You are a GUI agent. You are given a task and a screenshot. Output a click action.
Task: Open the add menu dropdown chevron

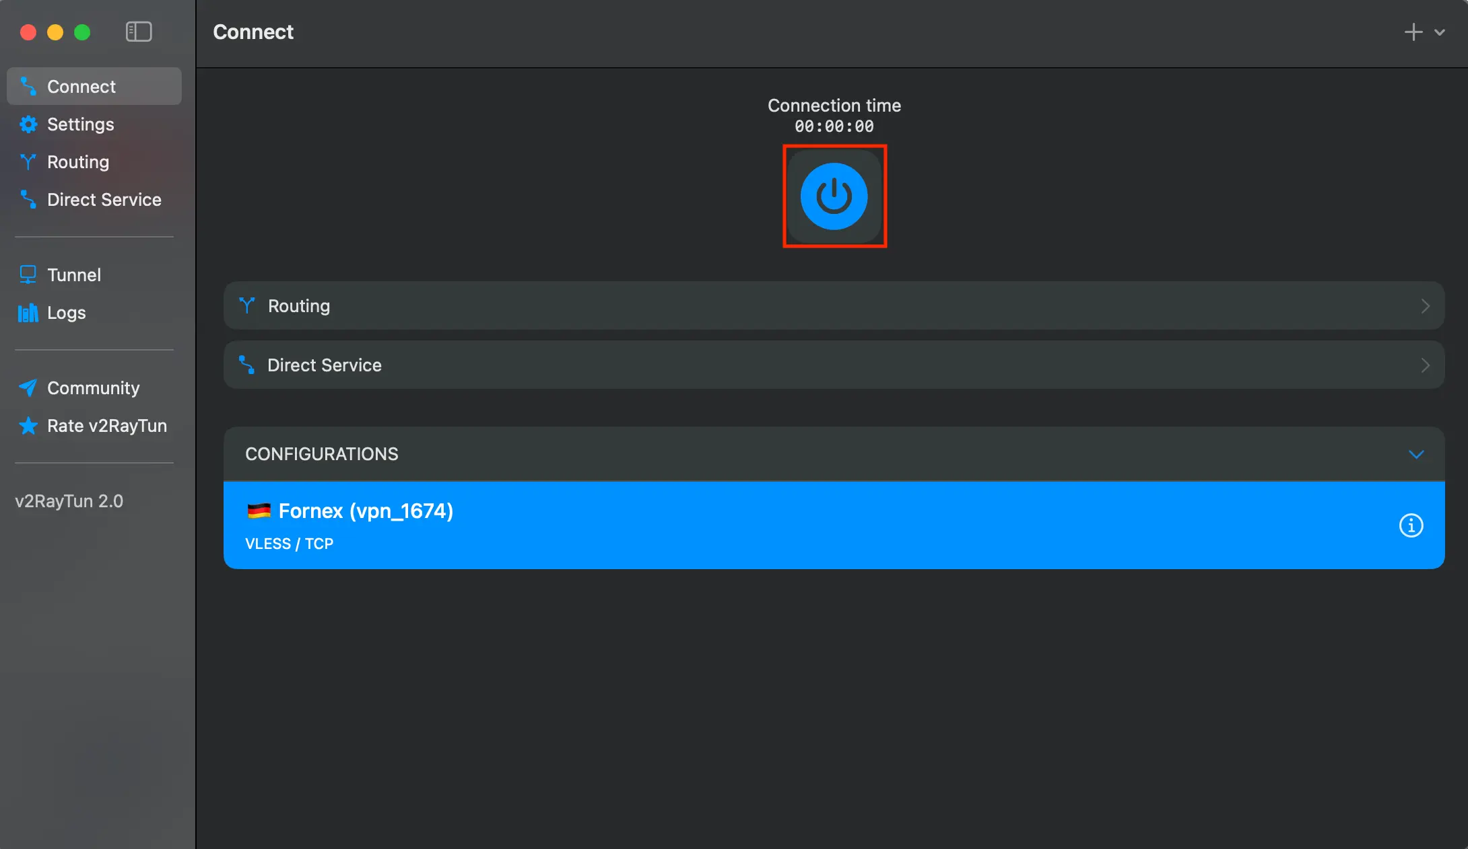point(1440,32)
